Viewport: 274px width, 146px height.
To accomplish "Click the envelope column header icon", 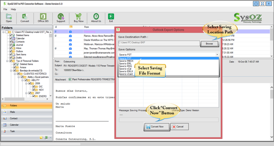I will [70, 27].
